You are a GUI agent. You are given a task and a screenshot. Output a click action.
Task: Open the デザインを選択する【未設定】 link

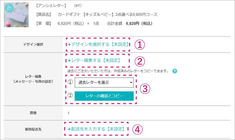pos(98,44)
